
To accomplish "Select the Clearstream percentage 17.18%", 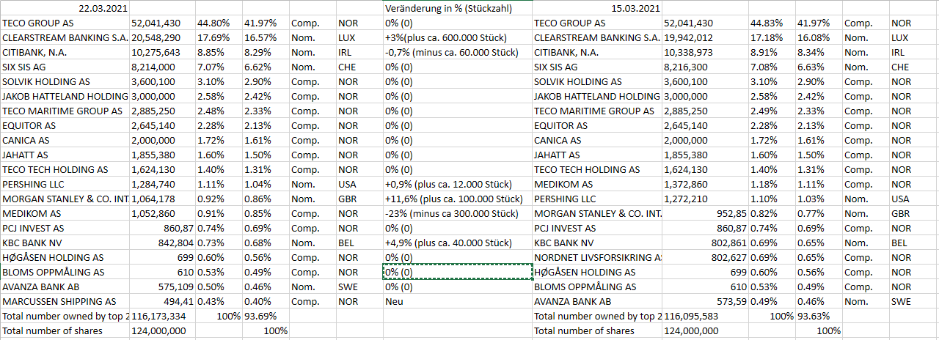I will pos(772,37).
